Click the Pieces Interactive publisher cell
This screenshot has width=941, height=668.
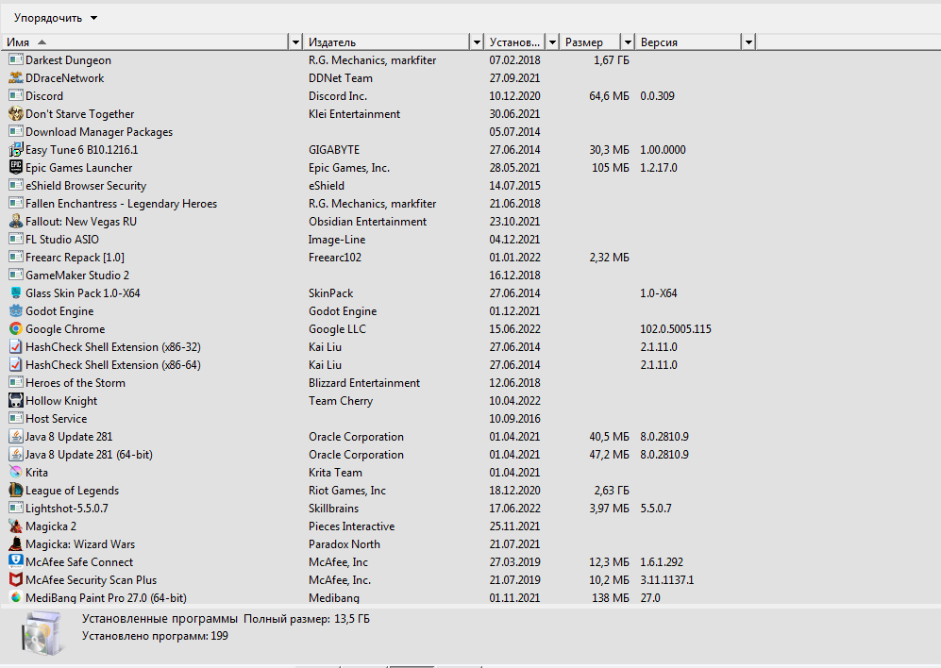point(352,526)
